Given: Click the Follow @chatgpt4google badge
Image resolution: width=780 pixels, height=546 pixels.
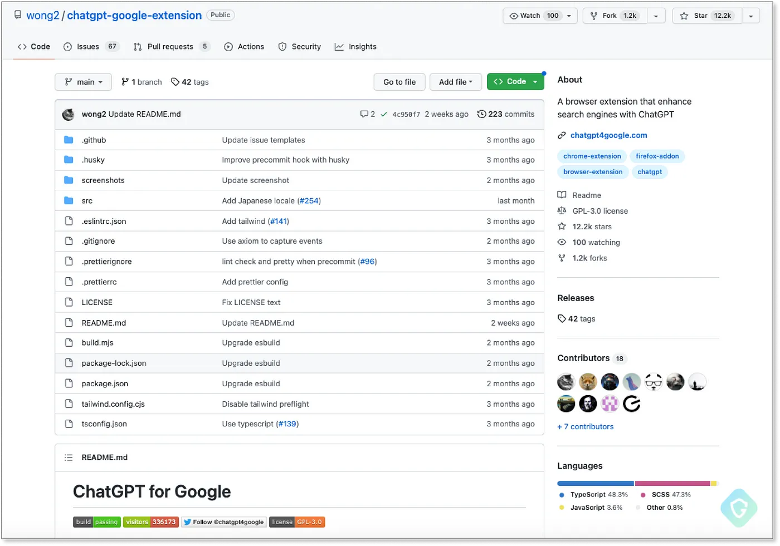Looking at the screenshot, I should pos(223,522).
